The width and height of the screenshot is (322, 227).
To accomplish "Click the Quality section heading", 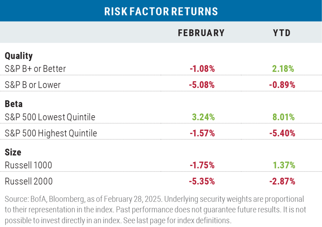I will 19,56.
